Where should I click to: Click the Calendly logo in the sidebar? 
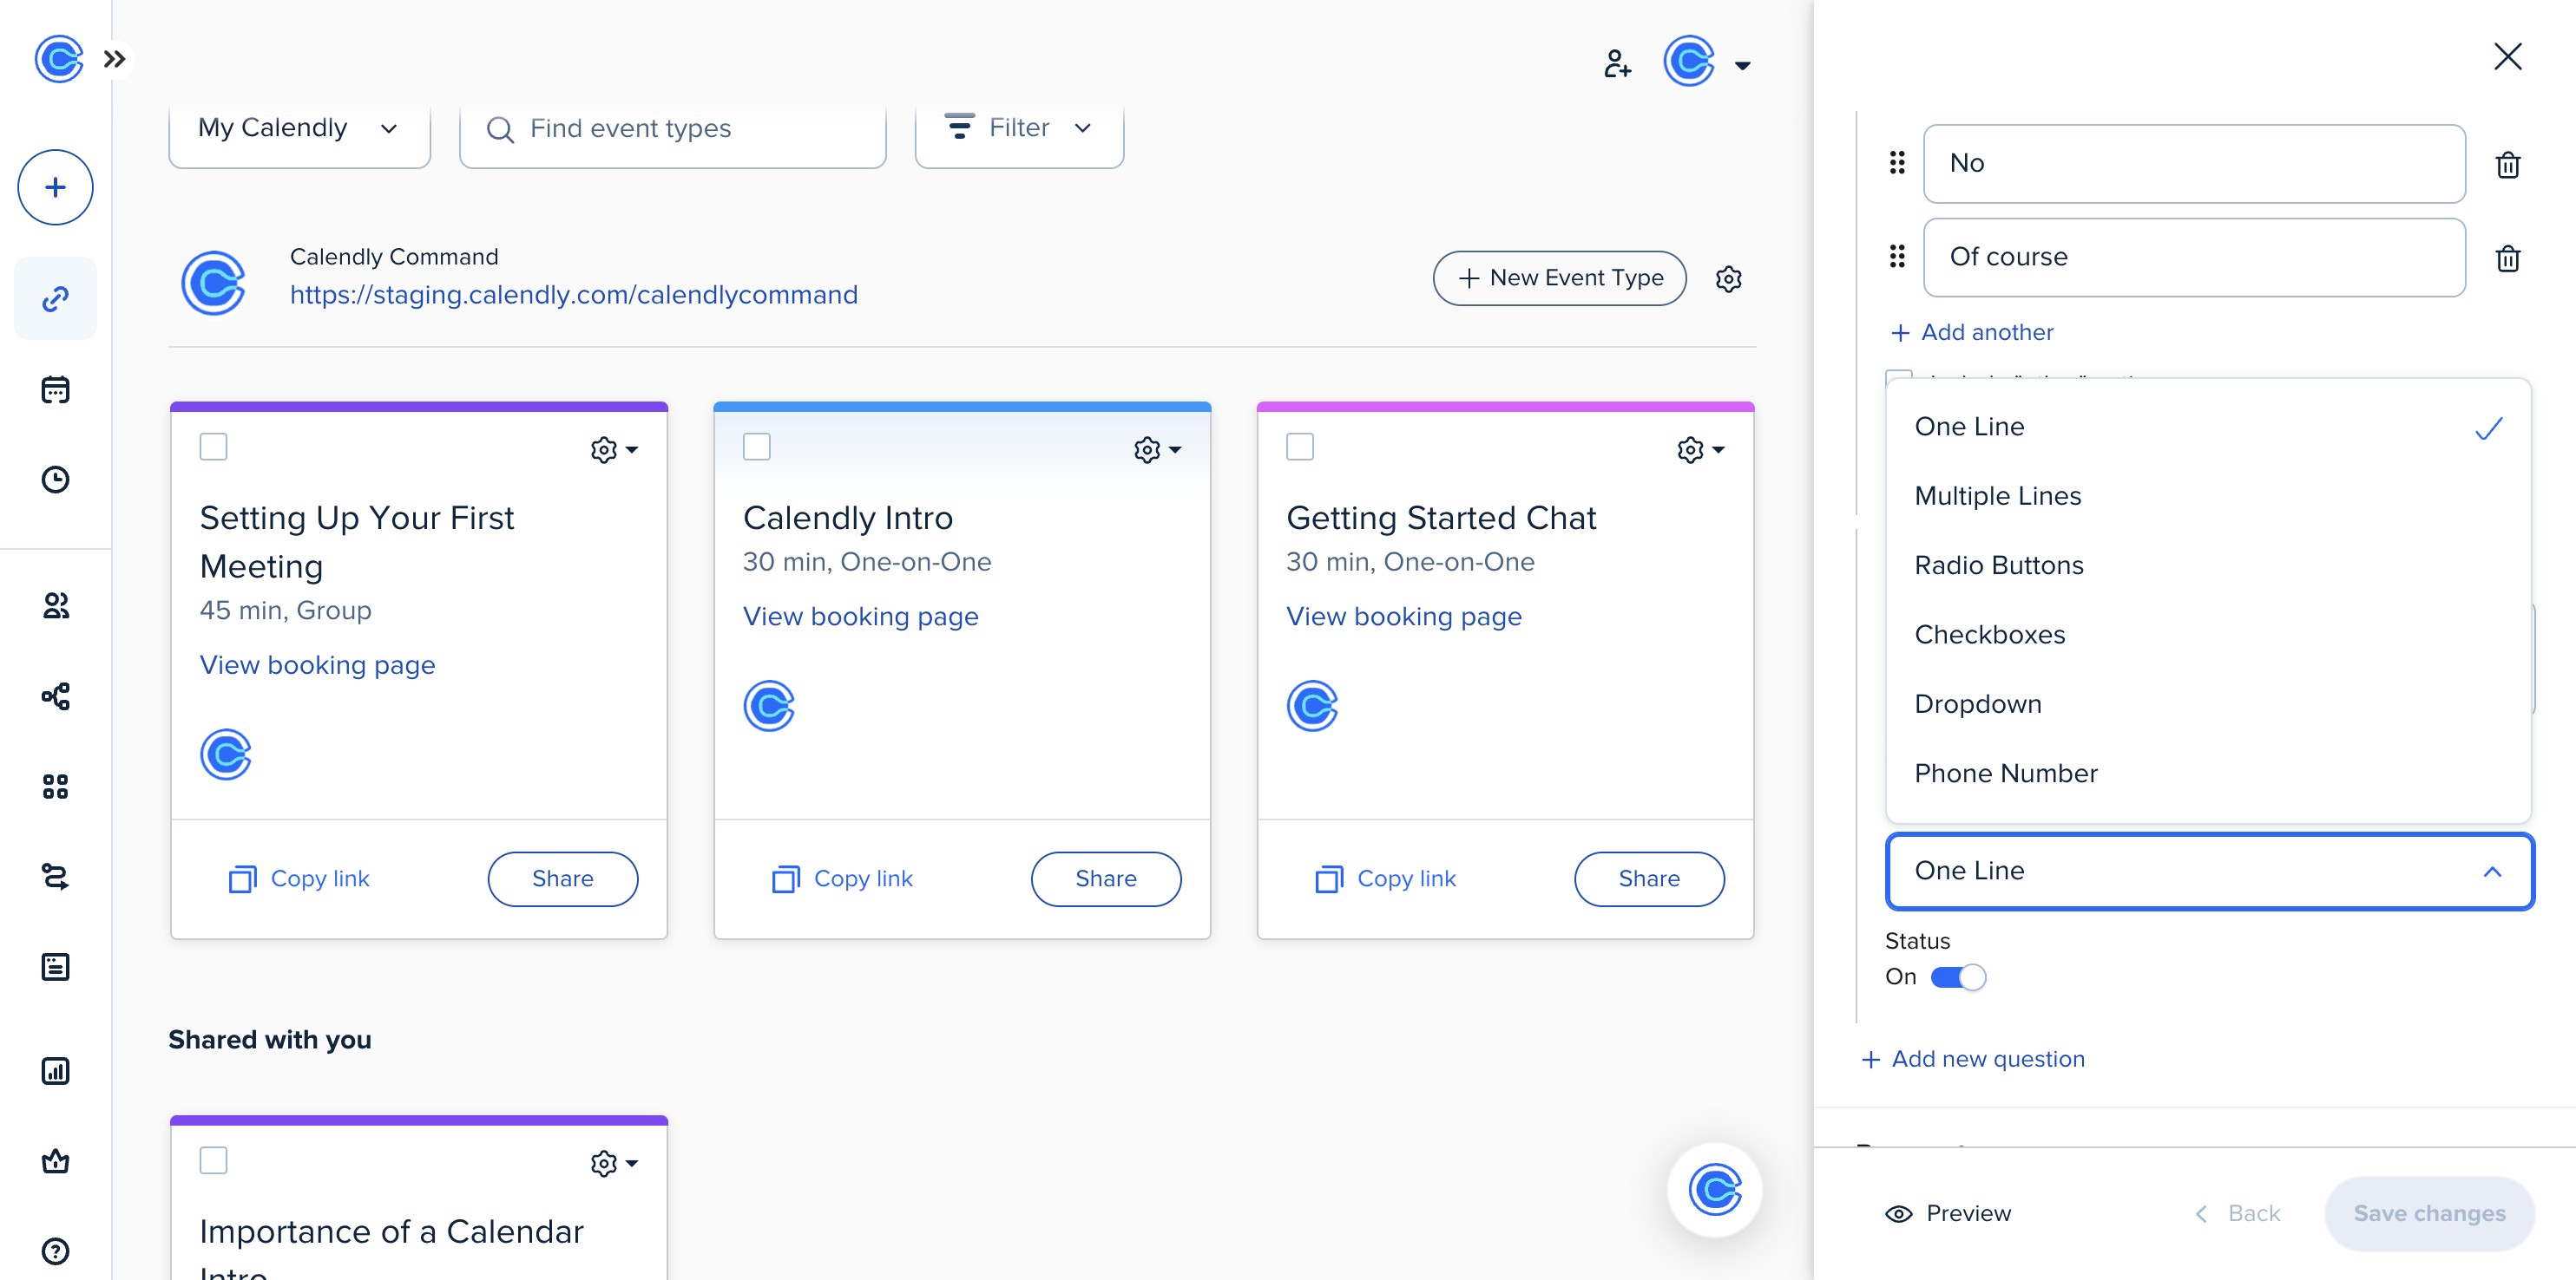tap(58, 59)
